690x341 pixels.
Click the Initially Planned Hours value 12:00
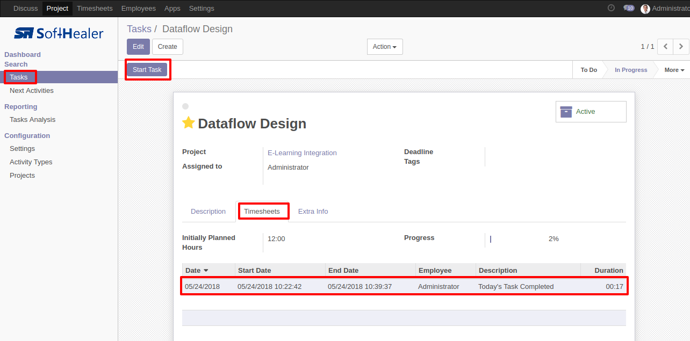coord(276,239)
